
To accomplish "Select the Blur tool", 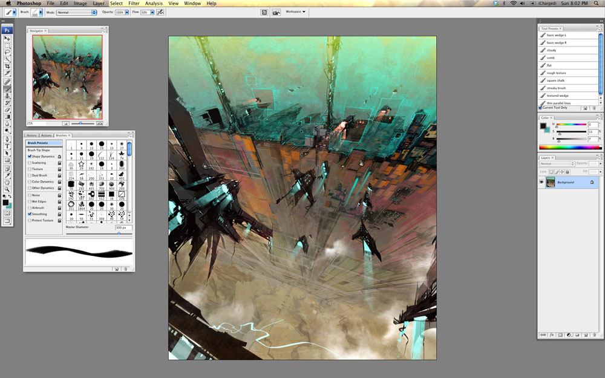I will 7,123.
